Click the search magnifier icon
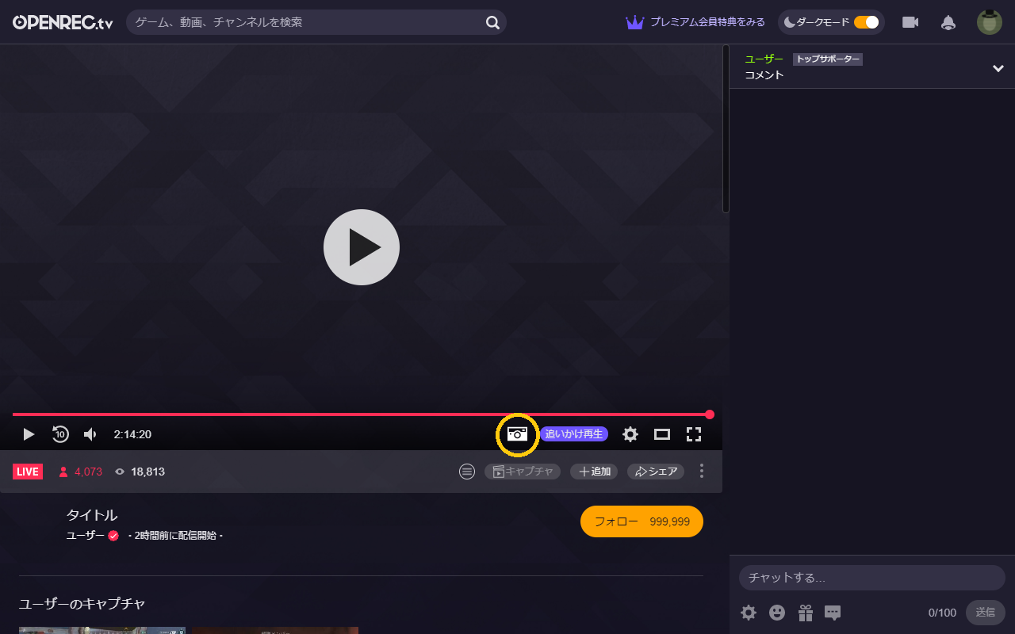 coord(492,22)
